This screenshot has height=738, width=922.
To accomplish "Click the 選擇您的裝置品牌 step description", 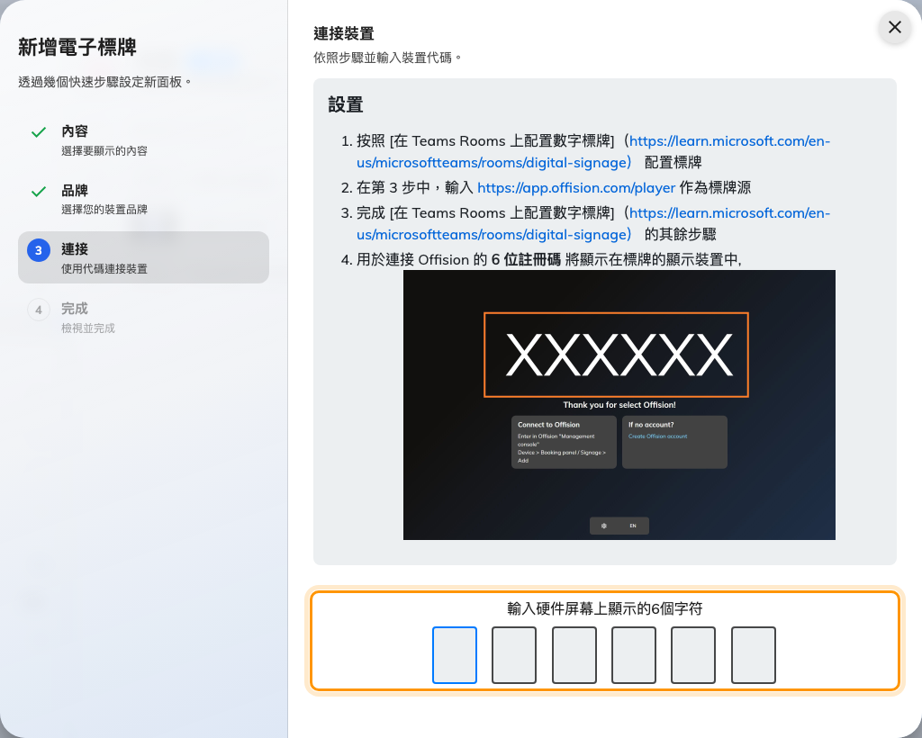I will point(104,210).
